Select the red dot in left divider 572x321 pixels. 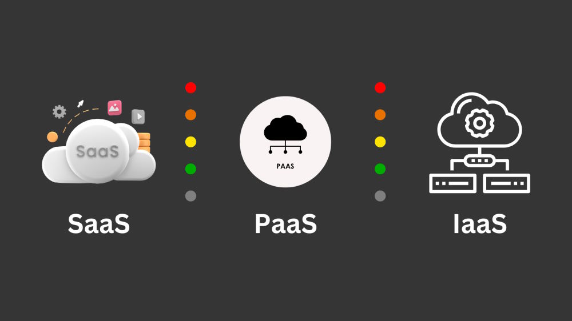point(191,88)
